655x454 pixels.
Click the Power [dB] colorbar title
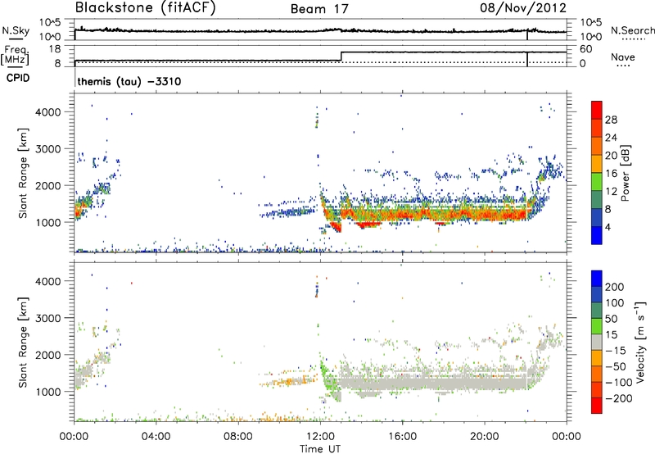[625, 173]
